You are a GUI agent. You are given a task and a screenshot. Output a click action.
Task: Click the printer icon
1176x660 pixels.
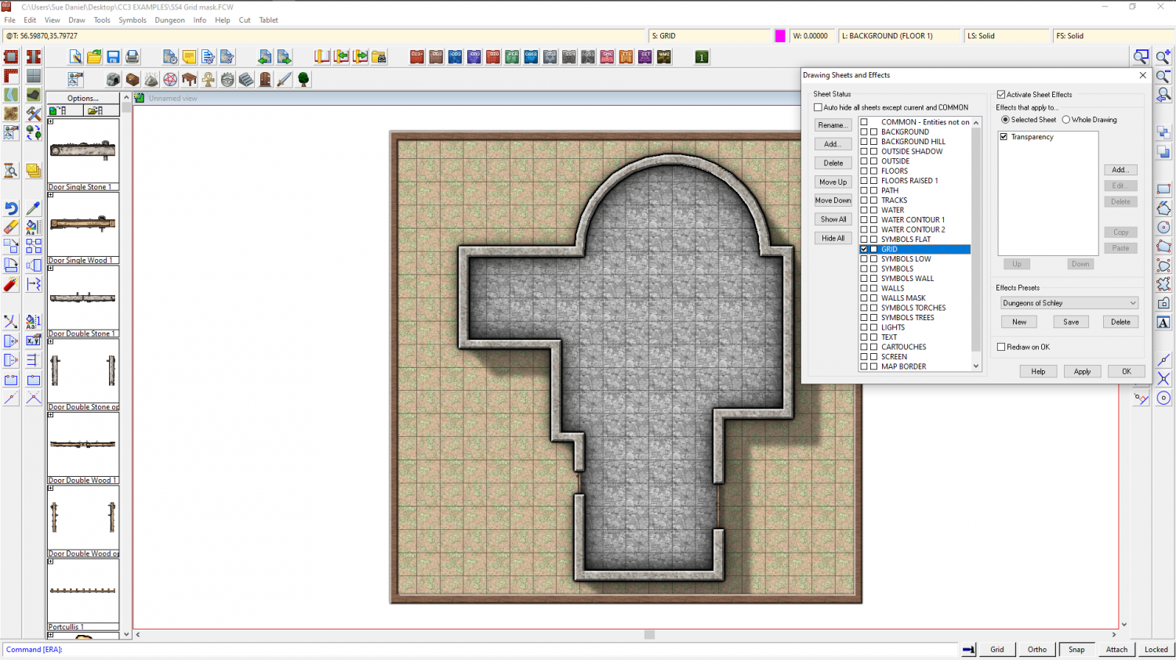pos(132,57)
